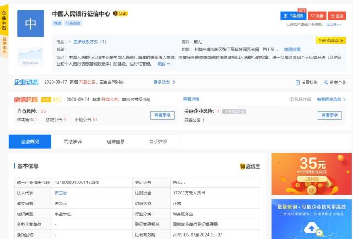Viewport: 353px width, 239px height.
Task: Open the 认证 badge next to company name
Action: (x=121, y=14)
